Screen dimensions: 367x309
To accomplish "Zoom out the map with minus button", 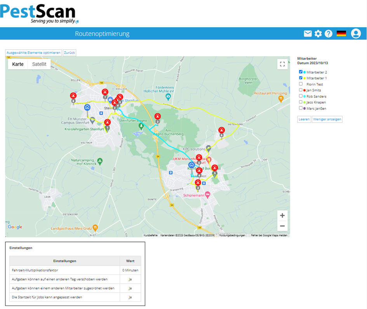I will click(282, 226).
